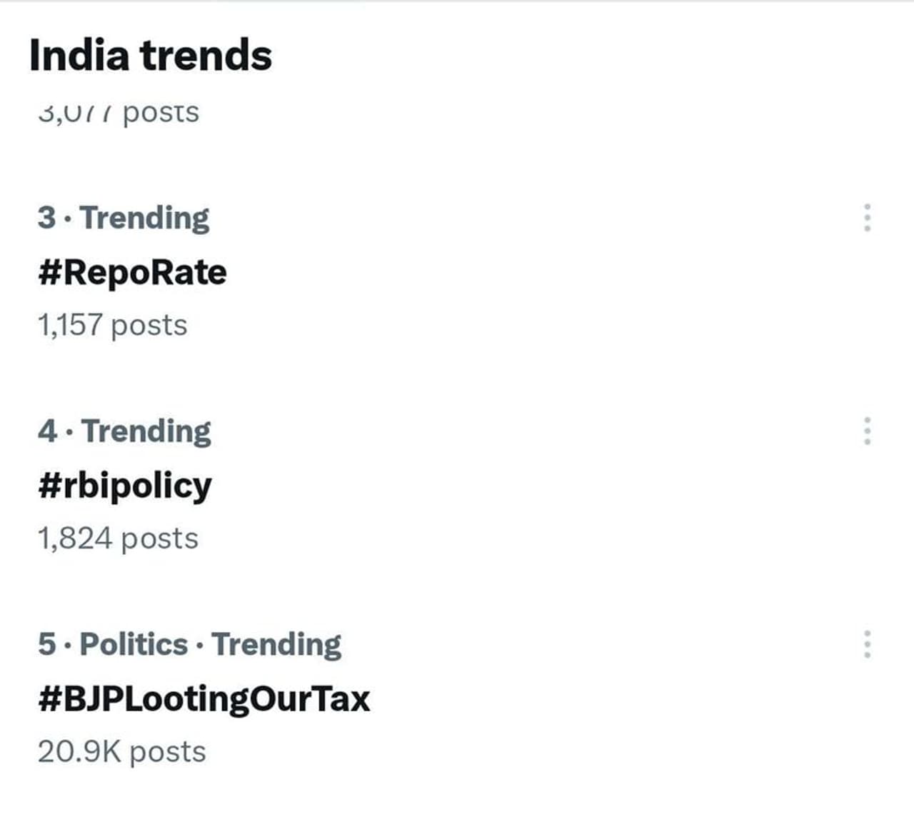
Task: Open more options for #rbipolicy trend
Action: (867, 431)
